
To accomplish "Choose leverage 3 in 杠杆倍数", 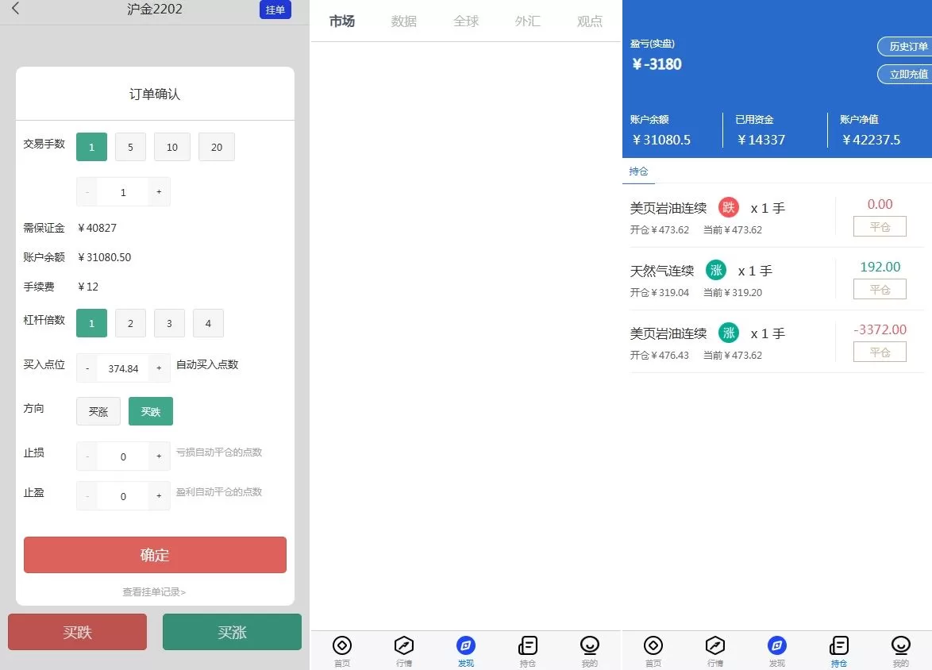I will point(169,323).
